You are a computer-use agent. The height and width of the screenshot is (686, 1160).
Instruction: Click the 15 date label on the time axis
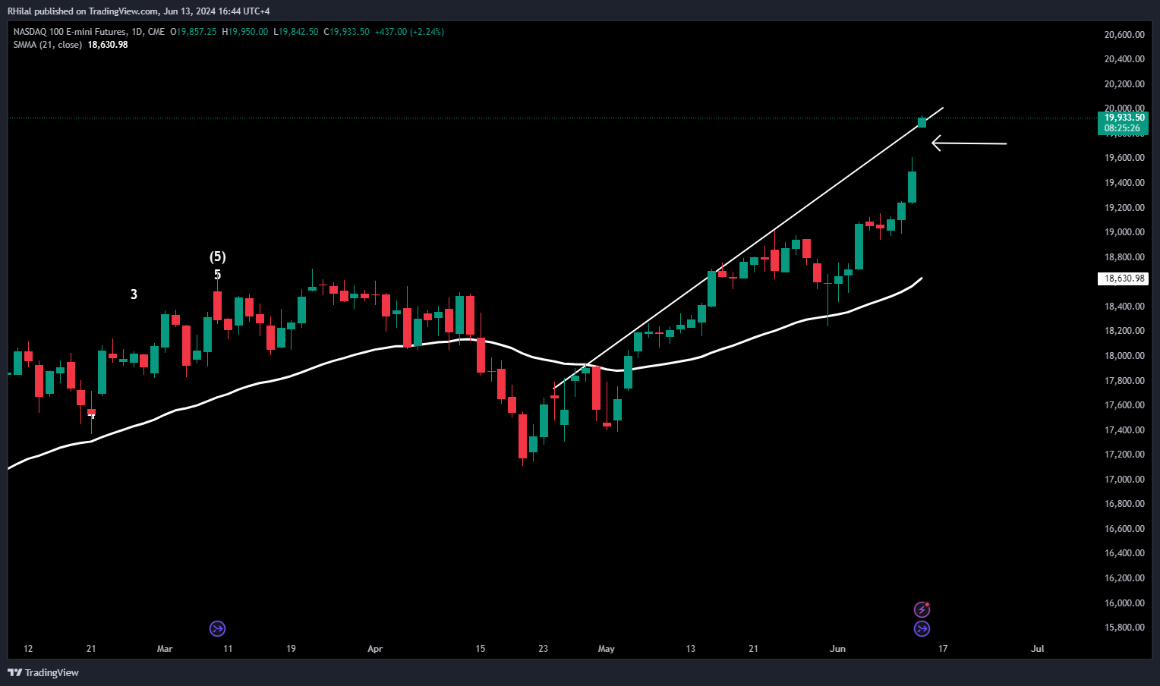[481, 649]
